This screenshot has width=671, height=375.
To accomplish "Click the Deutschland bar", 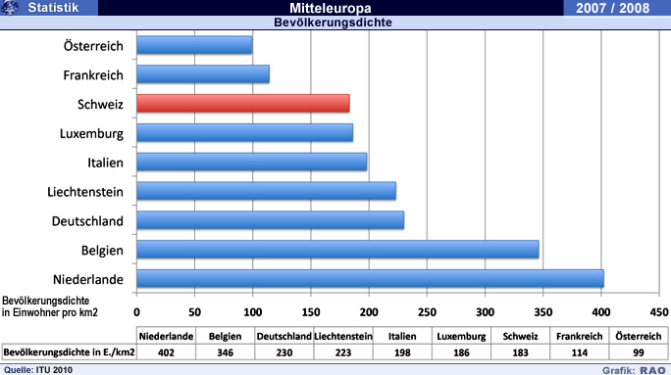I will tap(271, 220).
